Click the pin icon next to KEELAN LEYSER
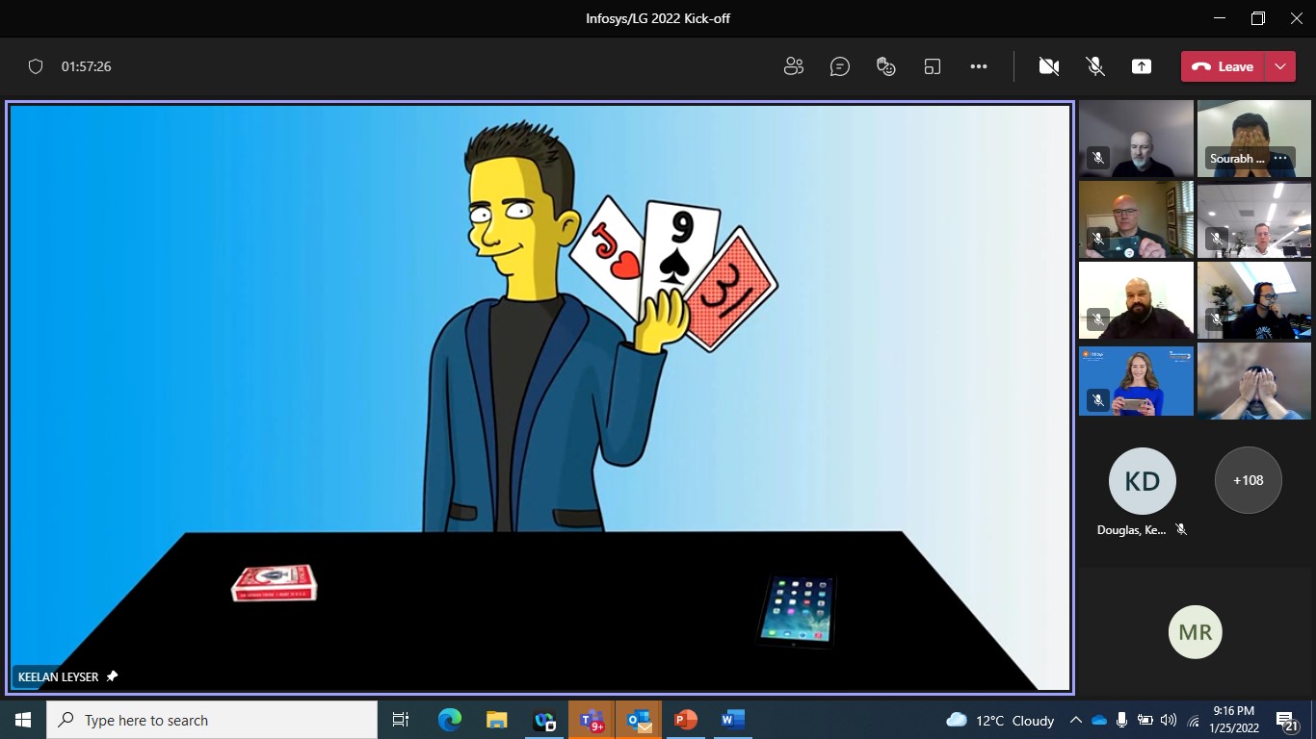 [112, 676]
